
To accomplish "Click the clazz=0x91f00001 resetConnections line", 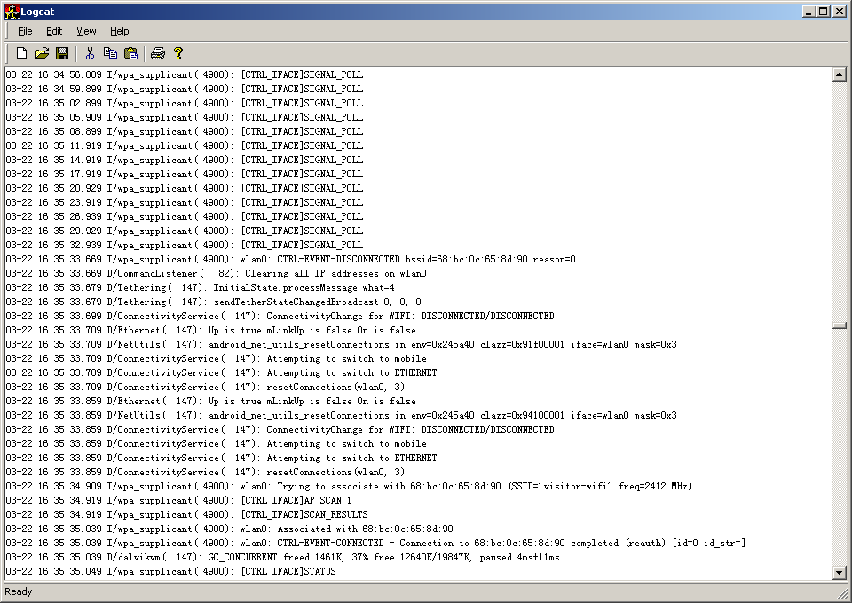I will (x=341, y=344).
